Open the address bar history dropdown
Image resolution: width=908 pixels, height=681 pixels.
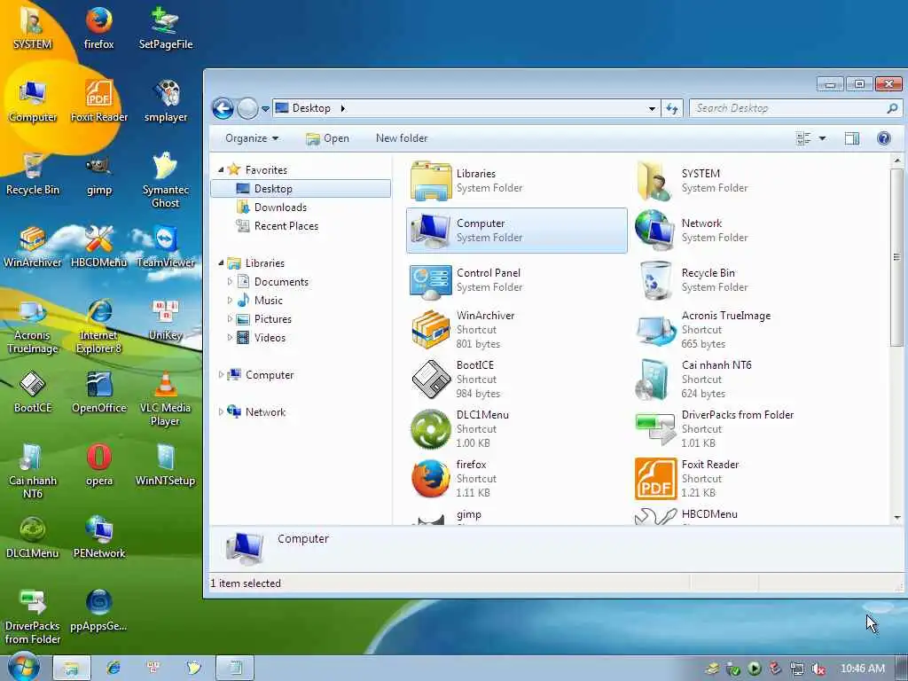(x=652, y=108)
